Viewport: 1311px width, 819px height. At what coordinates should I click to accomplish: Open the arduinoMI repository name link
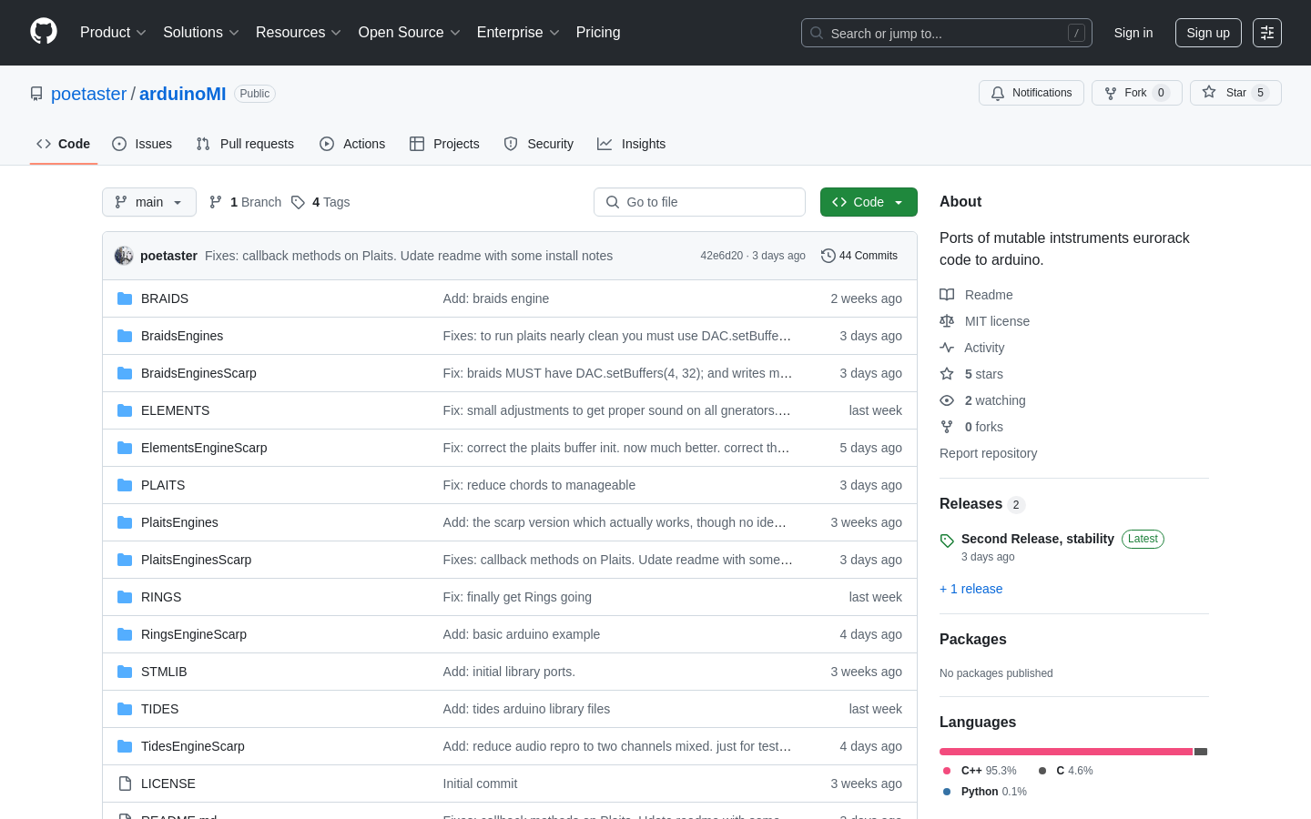click(183, 94)
